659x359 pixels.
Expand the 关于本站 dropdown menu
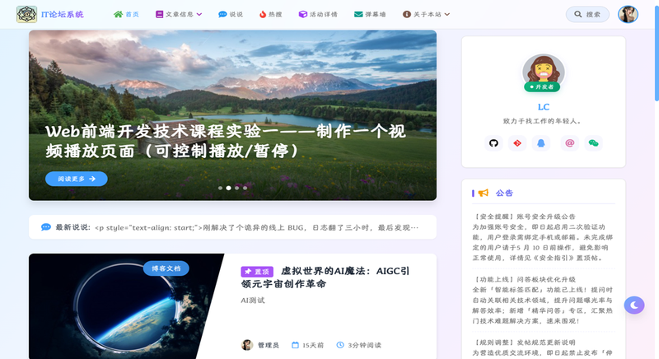[426, 14]
